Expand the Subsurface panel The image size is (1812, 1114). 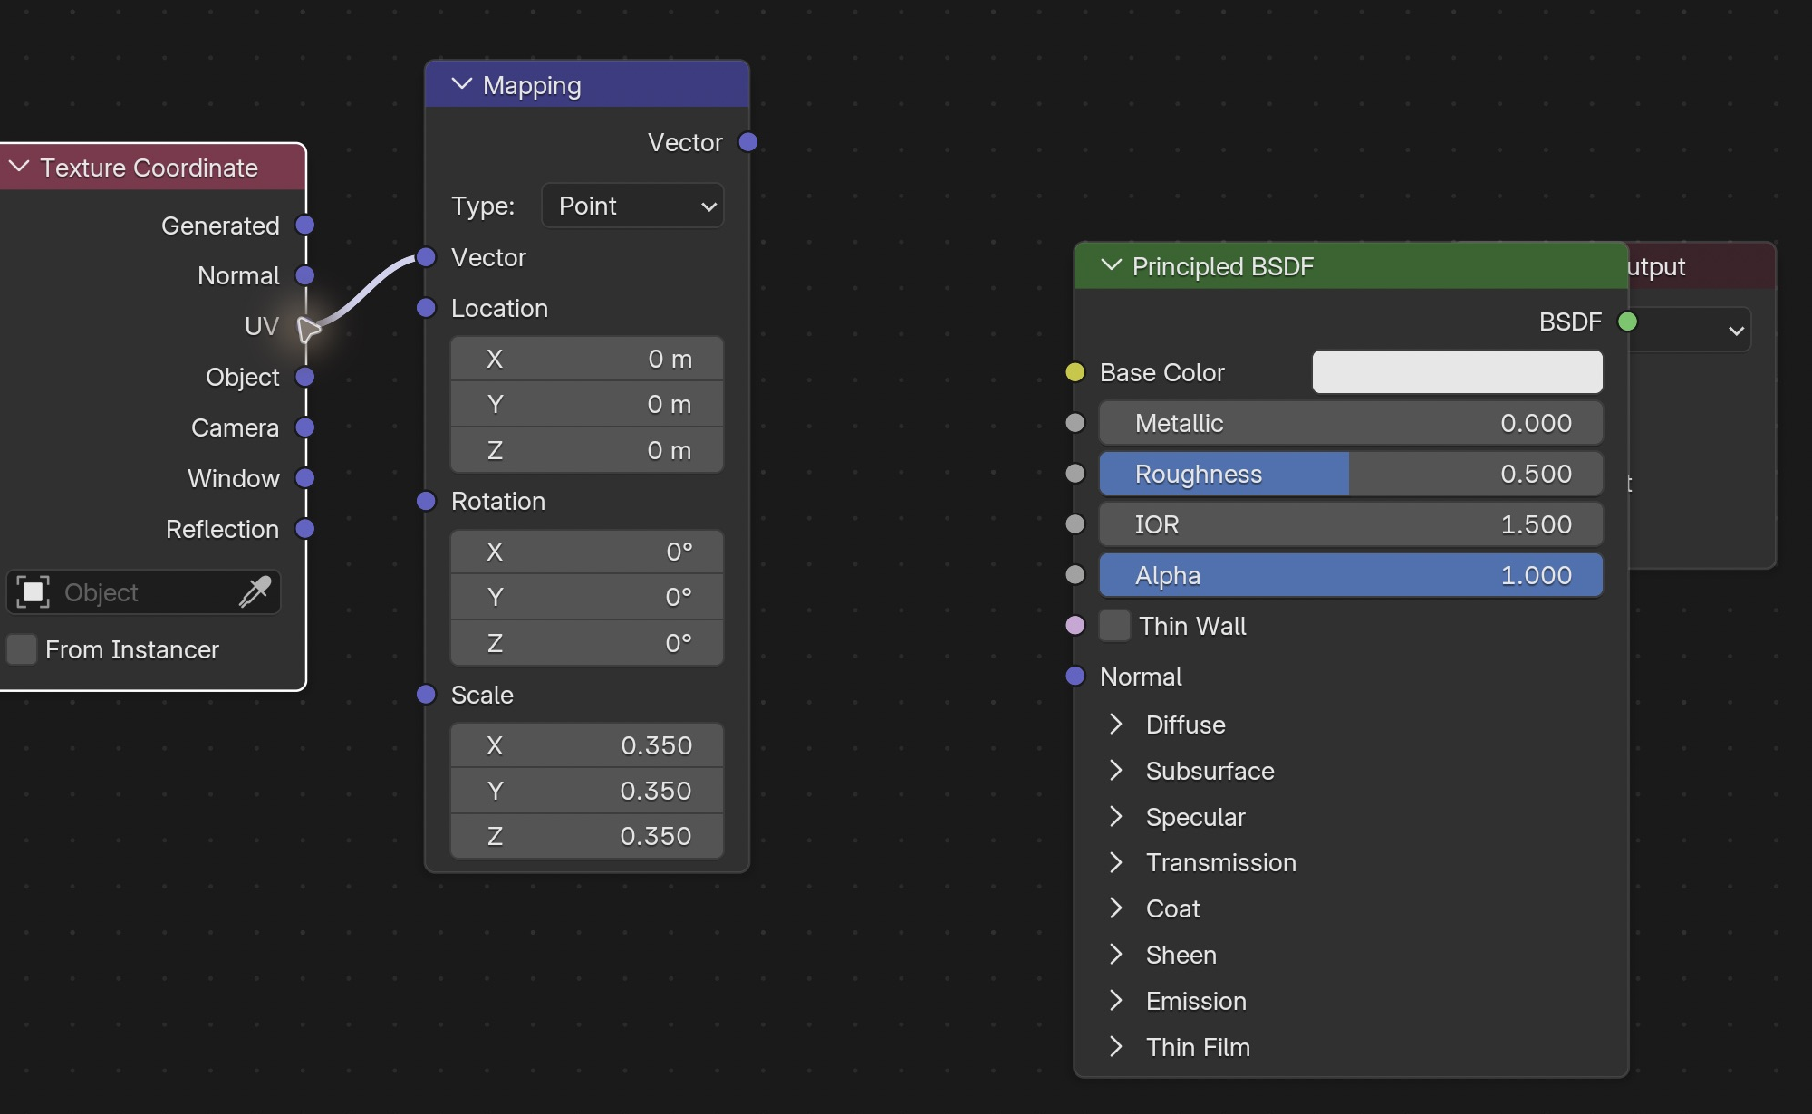coord(1116,771)
